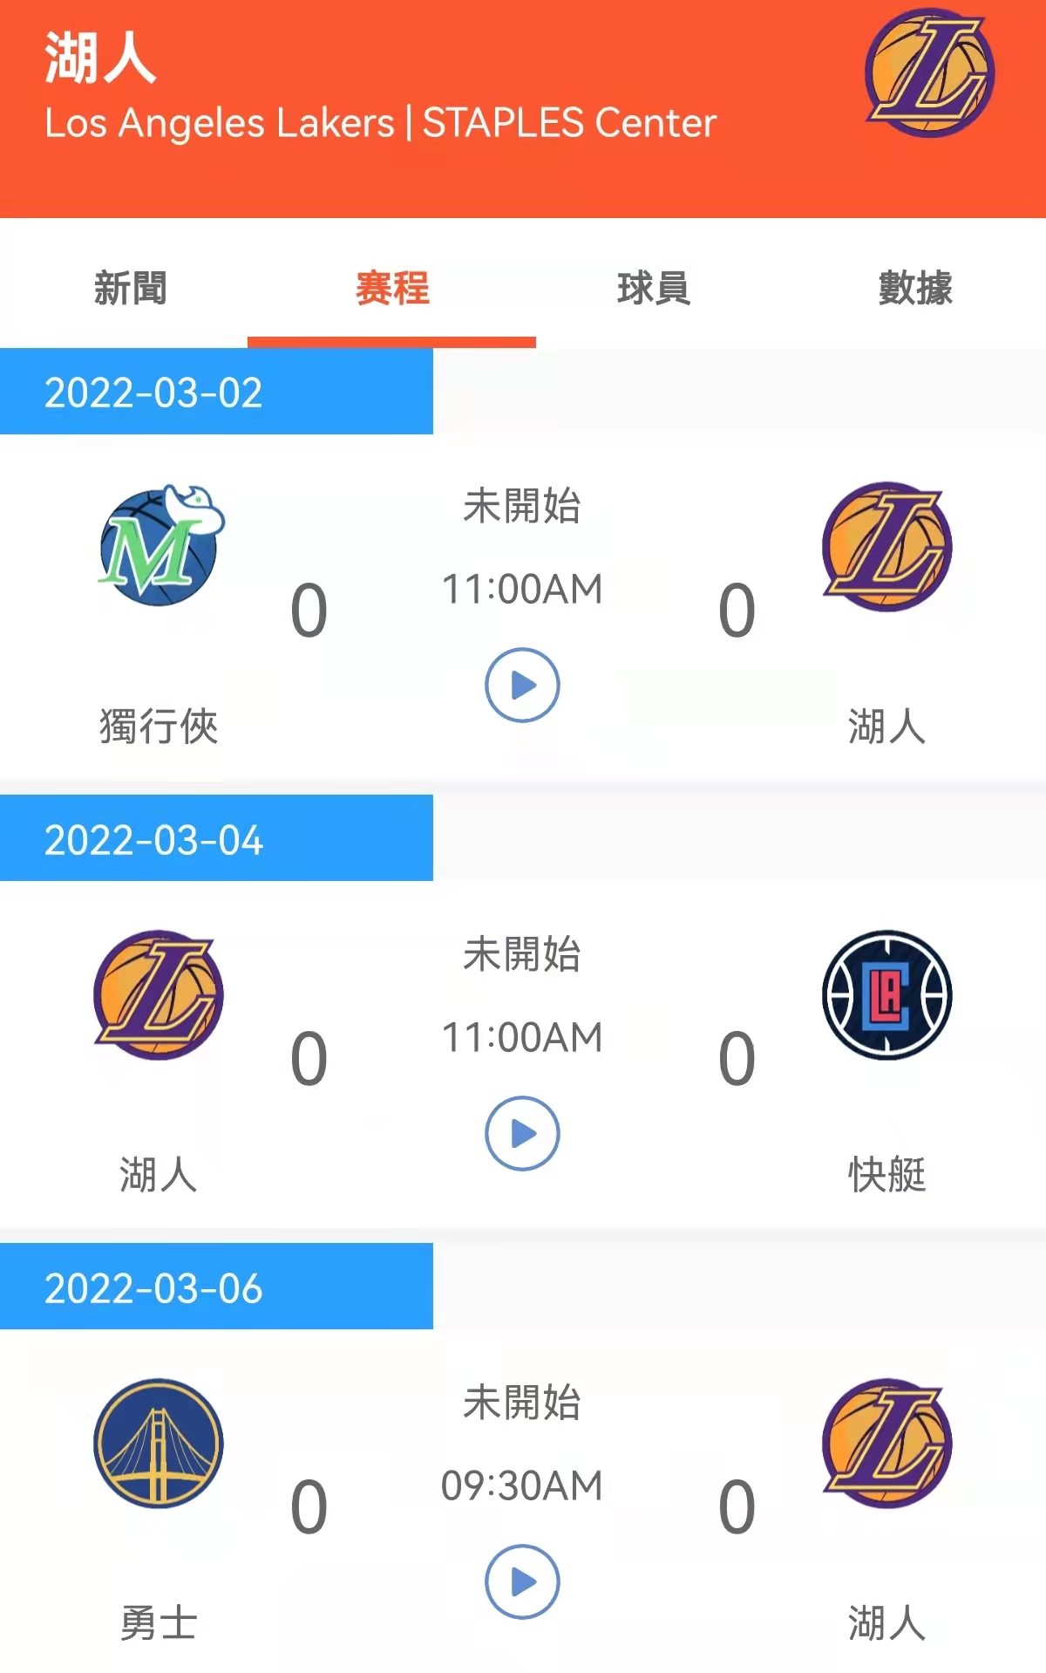This screenshot has width=1046, height=1673.
Task: Tap the Lakers logo in the 03-02 game
Action: [887, 546]
